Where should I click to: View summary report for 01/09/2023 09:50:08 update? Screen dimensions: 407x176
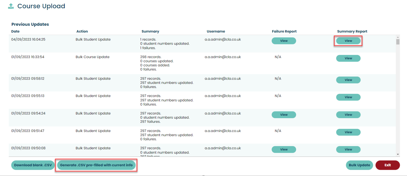pyautogui.click(x=348, y=149)
